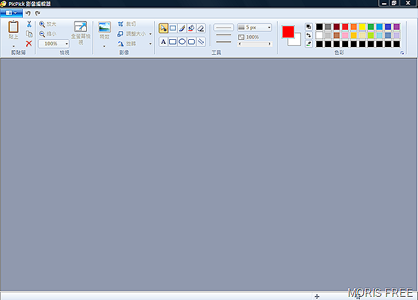Select the diagonal line tool
This screenshot has width=418, height=300.
pos(201,42)
